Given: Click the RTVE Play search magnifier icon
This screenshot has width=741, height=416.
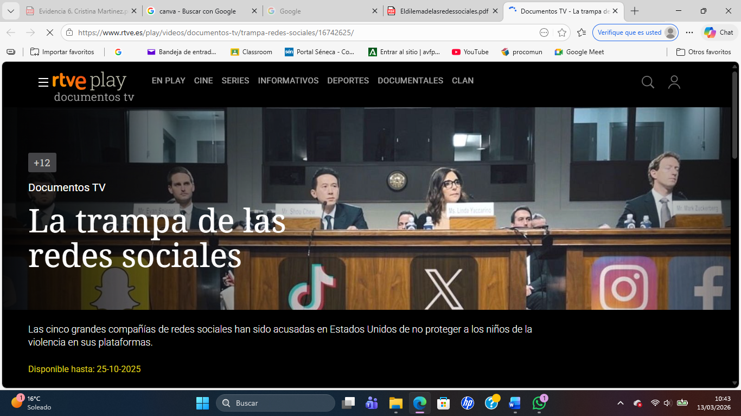Looking at the screenshot, I should 648,82.
